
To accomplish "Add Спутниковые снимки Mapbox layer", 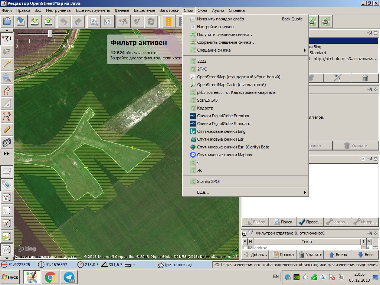I will pos(245,155).
